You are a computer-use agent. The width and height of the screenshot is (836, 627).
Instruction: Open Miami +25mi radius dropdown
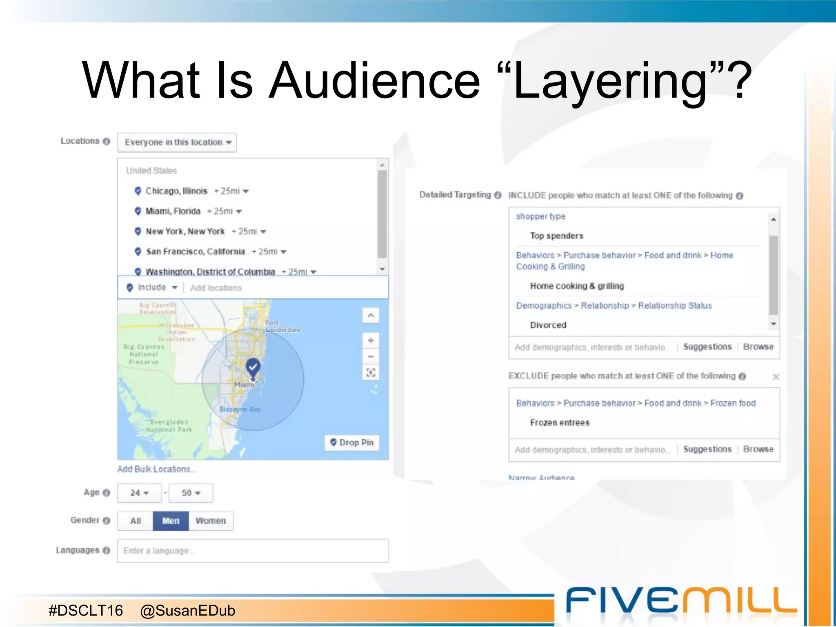(x=225, y=211)
